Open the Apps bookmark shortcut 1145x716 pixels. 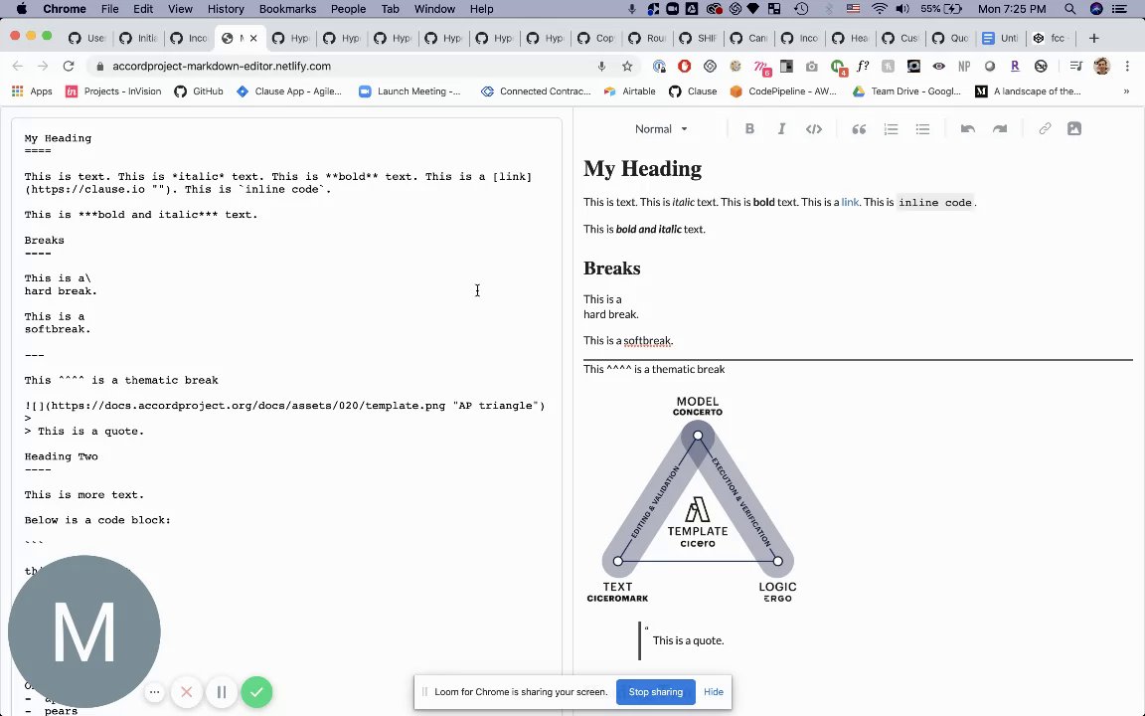pos(32,91)
